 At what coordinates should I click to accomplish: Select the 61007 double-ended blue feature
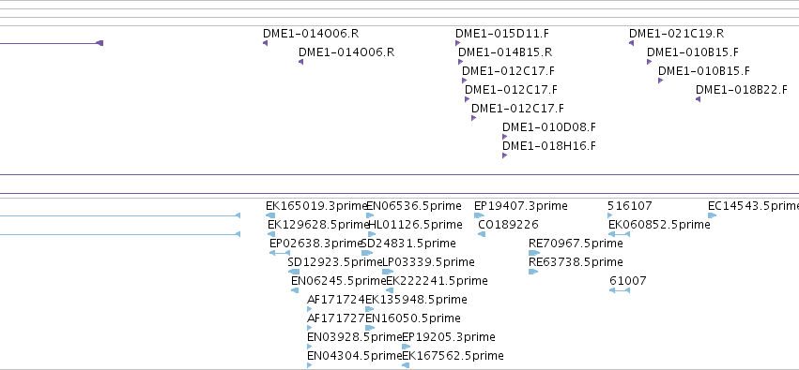(619, 290)
